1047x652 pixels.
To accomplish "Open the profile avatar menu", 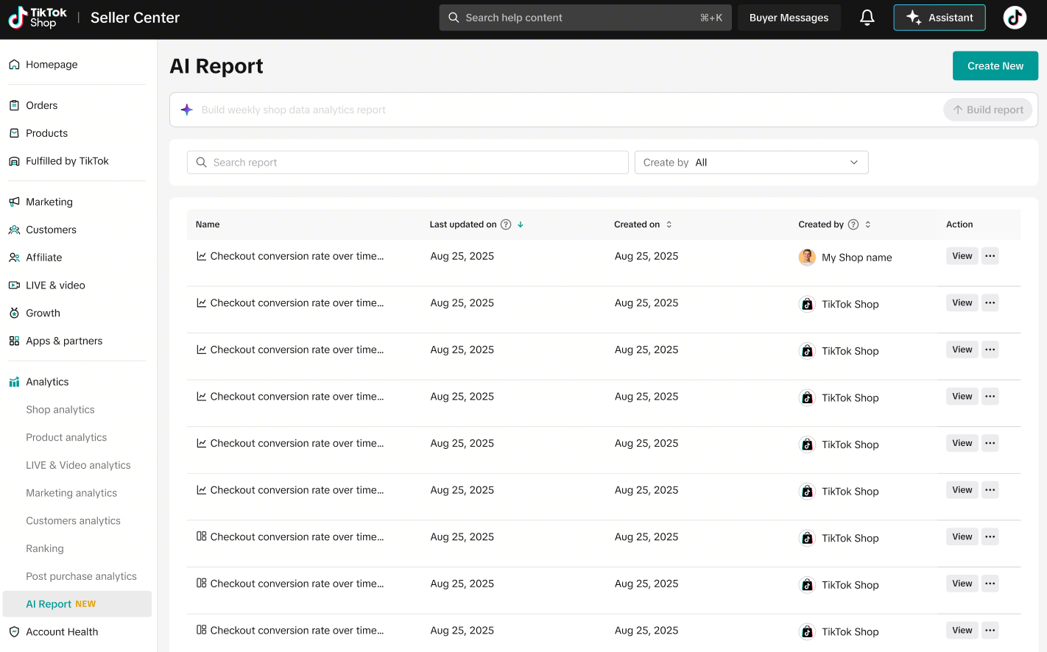I will [1015, 18].
